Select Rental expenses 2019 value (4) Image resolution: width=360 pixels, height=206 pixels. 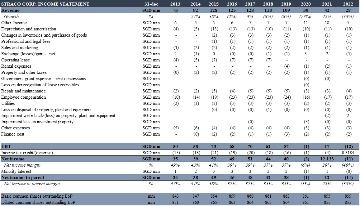pos(287,66)
